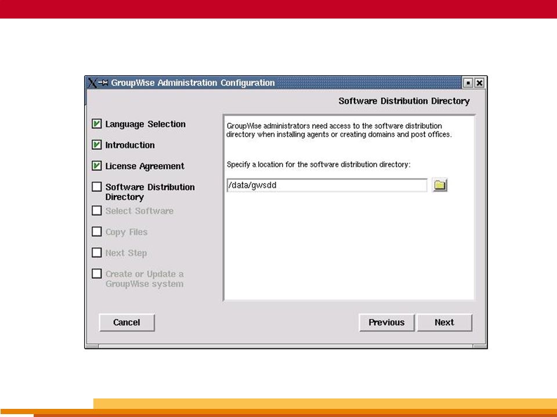Check the Create or Update GroupWise system box
557x417 pixels.
click(x=97, y=273)
